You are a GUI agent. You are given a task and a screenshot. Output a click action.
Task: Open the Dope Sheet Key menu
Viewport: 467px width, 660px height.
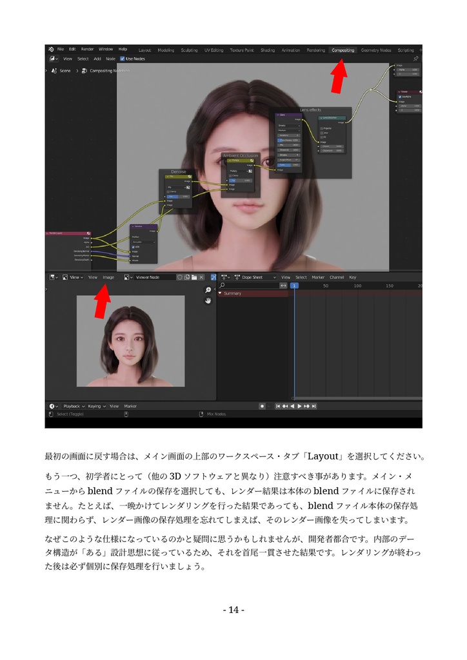[x=353, y=277]
